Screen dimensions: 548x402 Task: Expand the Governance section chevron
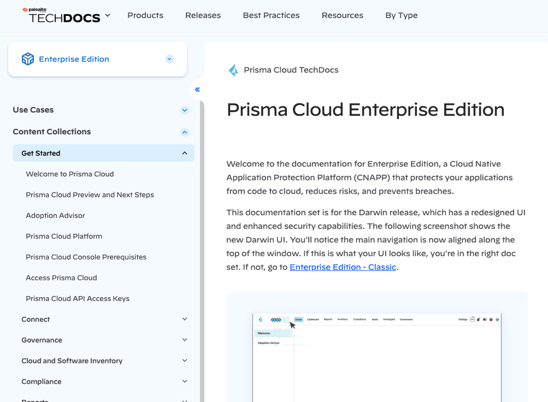pos(184,340)
